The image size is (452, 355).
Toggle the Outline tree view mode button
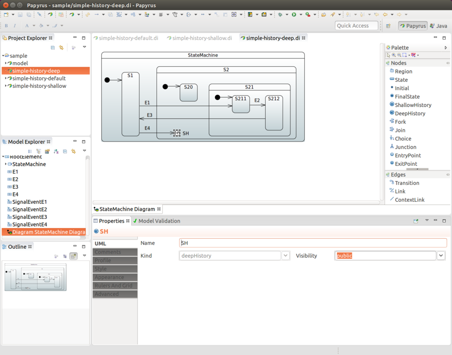click(65, 256)
